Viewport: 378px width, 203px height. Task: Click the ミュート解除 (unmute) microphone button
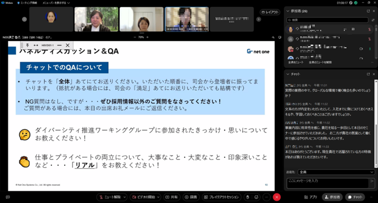click(110, 197)
